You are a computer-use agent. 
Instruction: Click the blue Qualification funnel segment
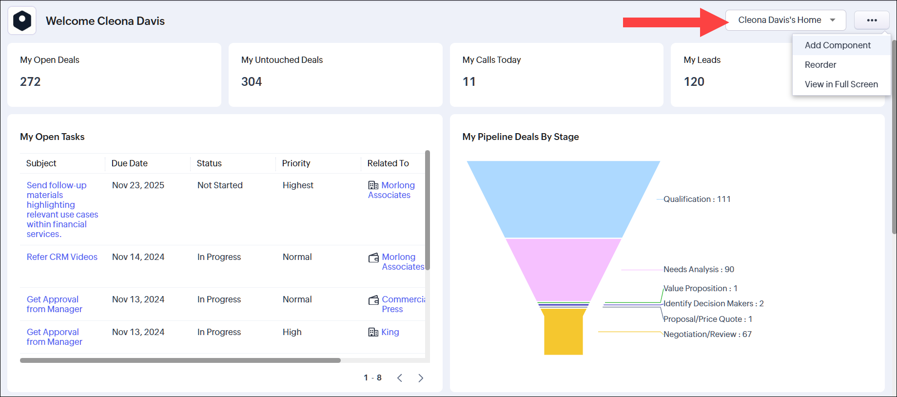tap(563, 199)
